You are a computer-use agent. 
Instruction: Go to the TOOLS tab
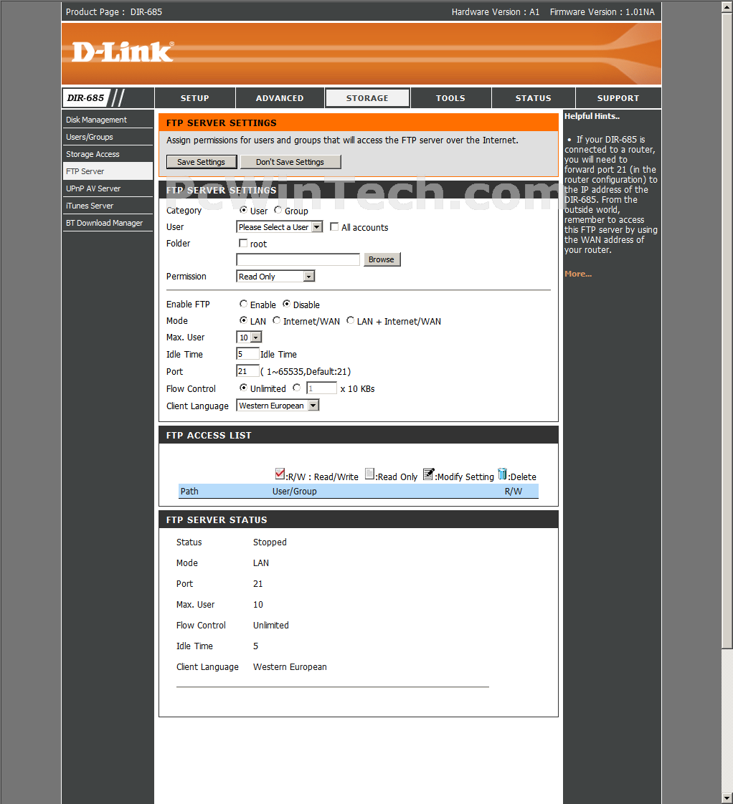click(450, 98)
